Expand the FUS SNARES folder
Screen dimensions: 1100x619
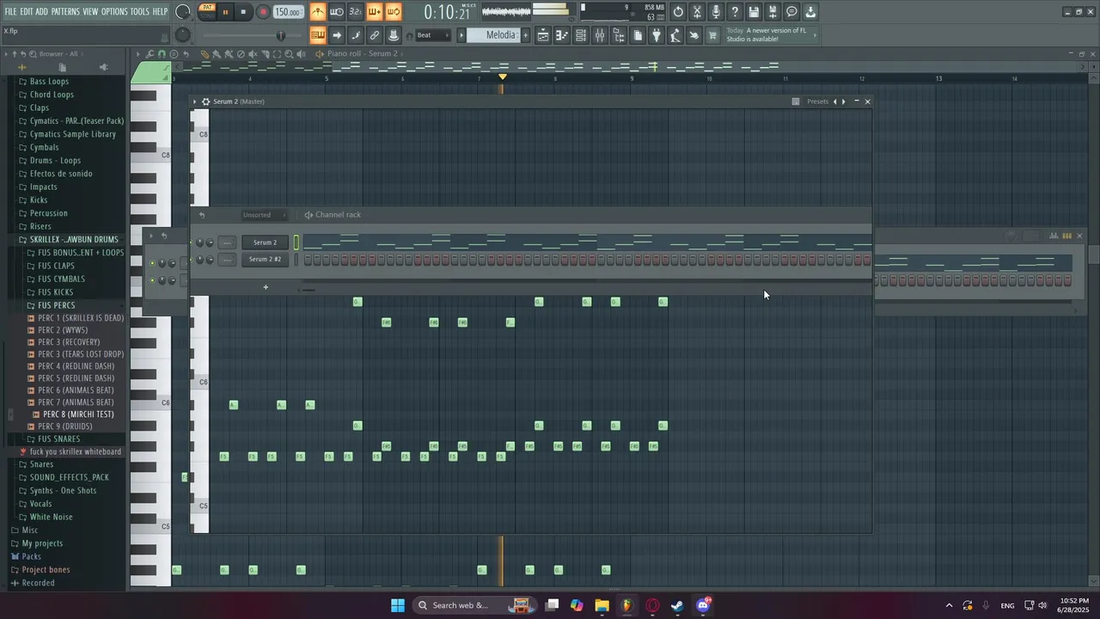pos(58,439)
